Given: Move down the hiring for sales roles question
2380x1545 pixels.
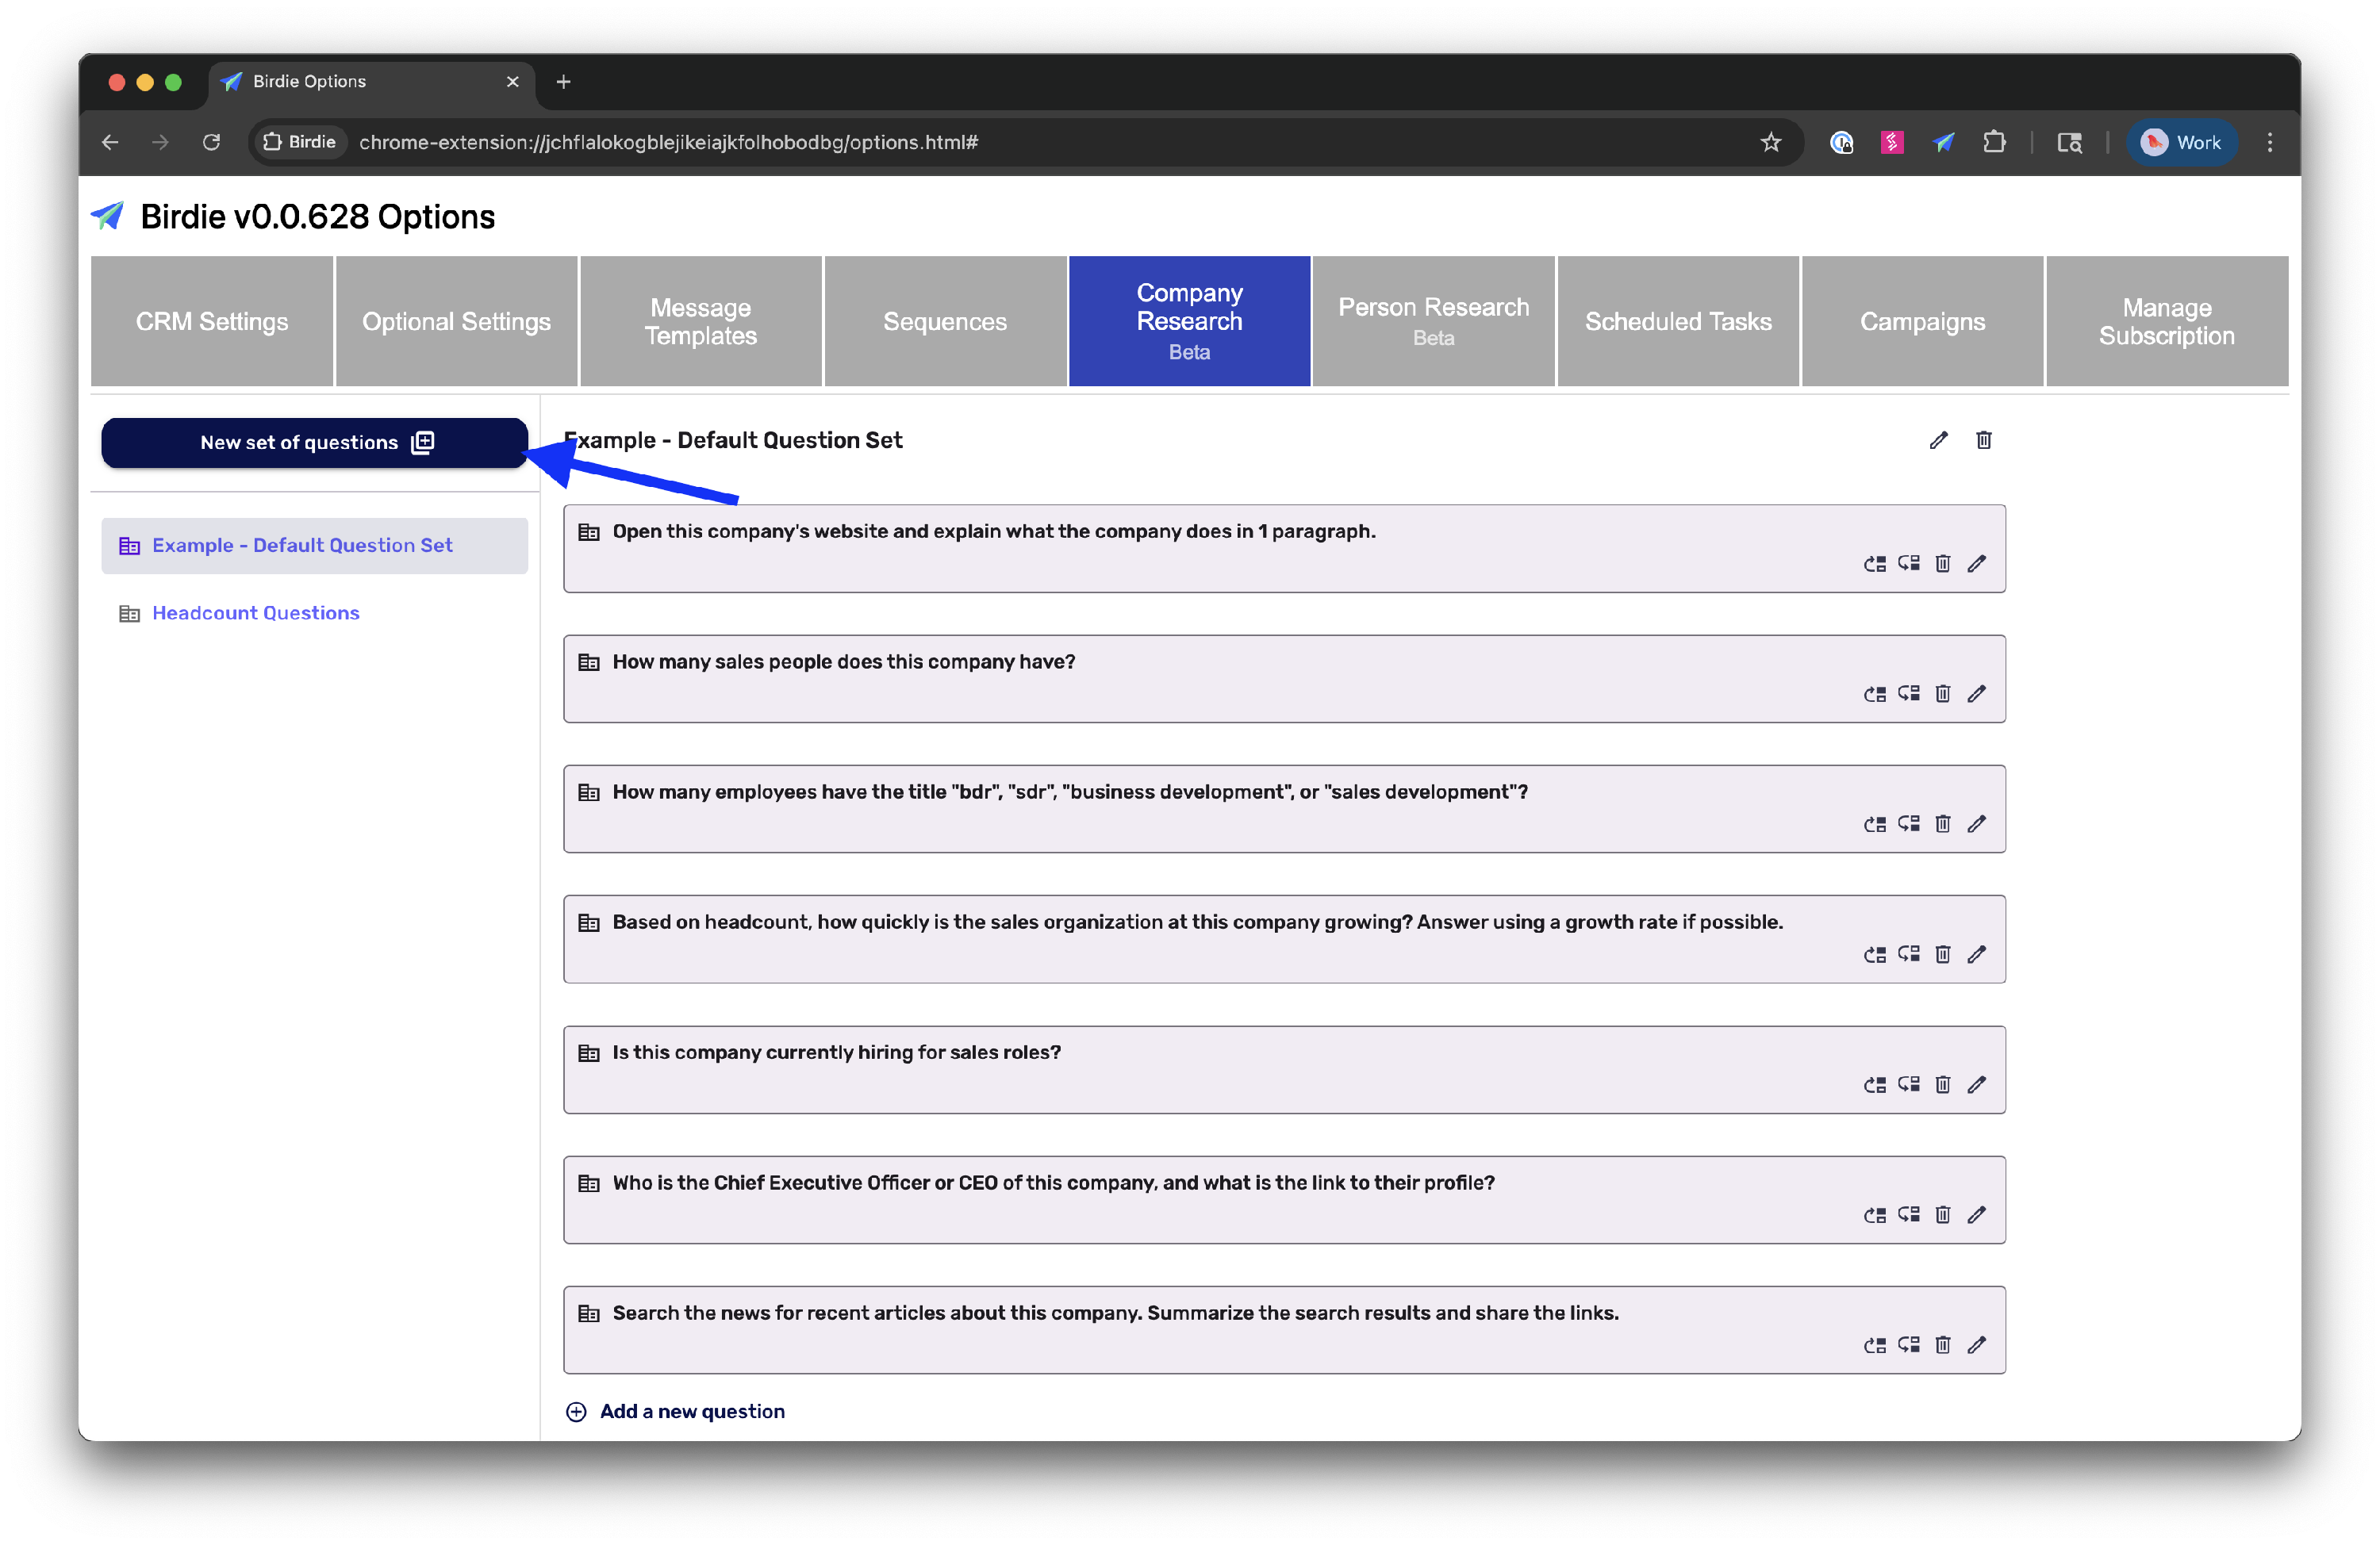Looking at the screenshot, I should (1908, 1085).
